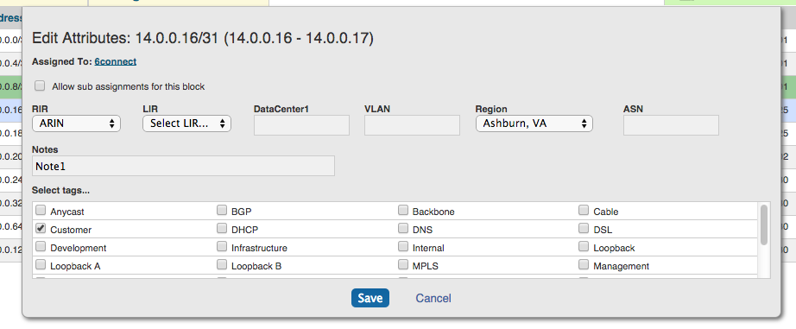Open the RIR dropdown showing ARIN
This screenshot has width=796, height=329.
pyautogui.click(x=76, y=123)
